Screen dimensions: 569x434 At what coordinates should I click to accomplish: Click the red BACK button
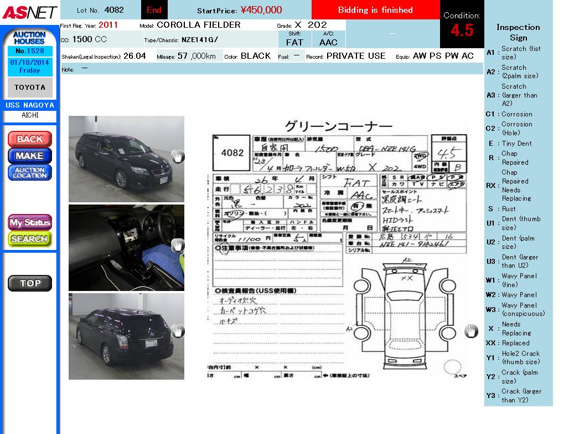click(x=30, y=139)
